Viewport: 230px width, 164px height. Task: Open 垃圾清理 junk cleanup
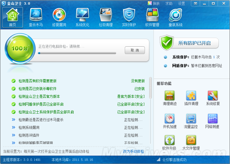[106, 17]
